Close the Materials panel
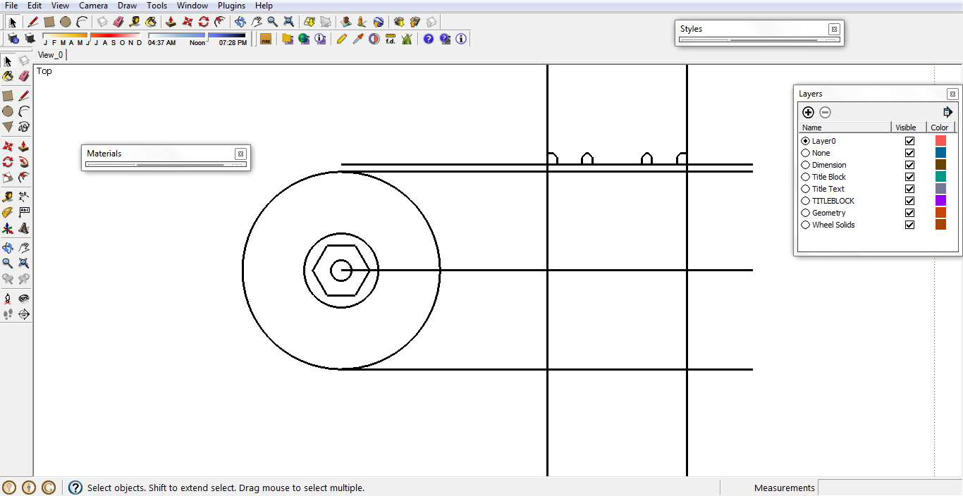The image size is (963, 496). [240, 154]
